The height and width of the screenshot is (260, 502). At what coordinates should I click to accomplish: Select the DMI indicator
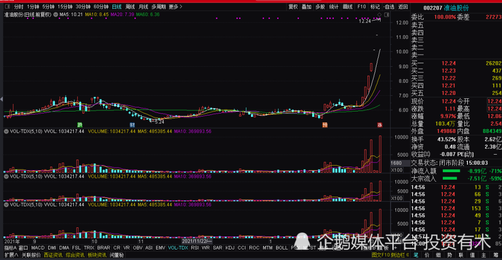[52, 248]
